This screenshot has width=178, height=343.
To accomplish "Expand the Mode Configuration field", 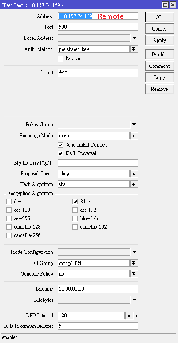I will tap(134, 252).
